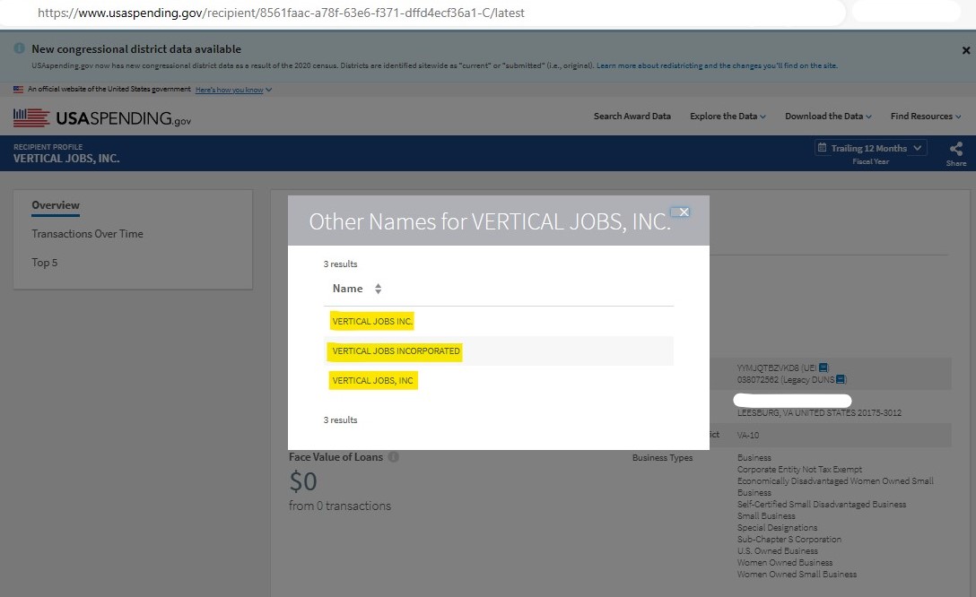Click the VERTICAL JOBS, INC. recipient profile title

66,159
